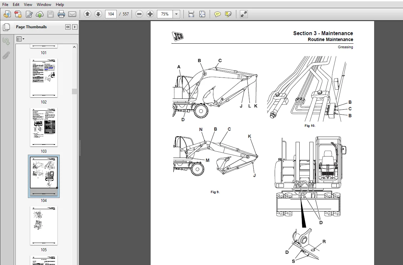Open the thumbnail options dropdown
The width and height of the screenshot is (403, 265).
pyautogui.click(x=20, y=39)
